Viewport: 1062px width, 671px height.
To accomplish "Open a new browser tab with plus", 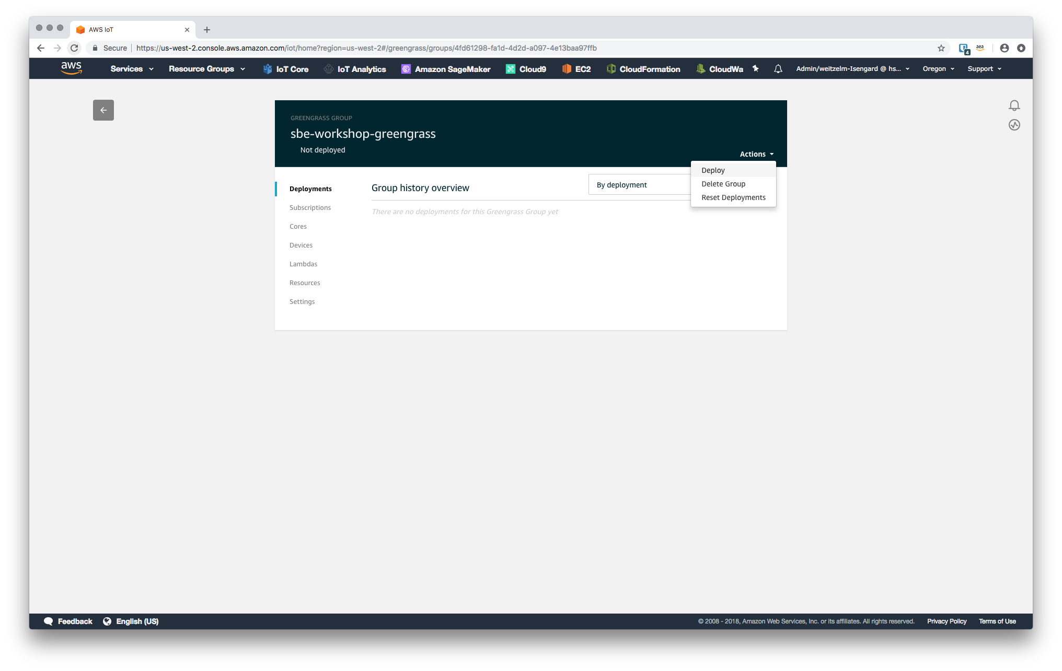I will pyautogui.click(x=207, y=30).
